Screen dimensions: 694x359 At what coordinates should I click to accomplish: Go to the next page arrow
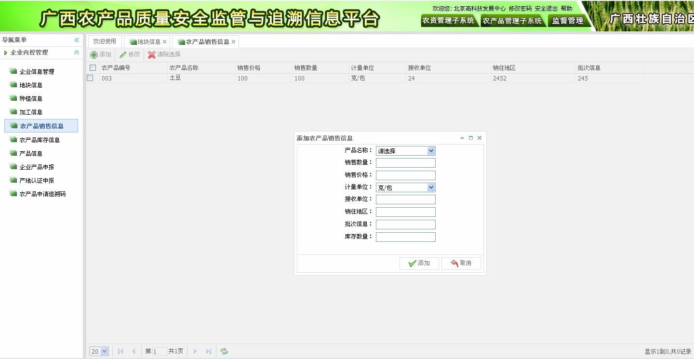click(195, 351)
